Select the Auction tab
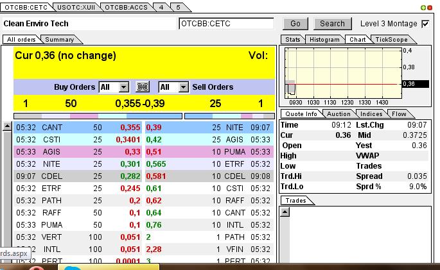 339,114
